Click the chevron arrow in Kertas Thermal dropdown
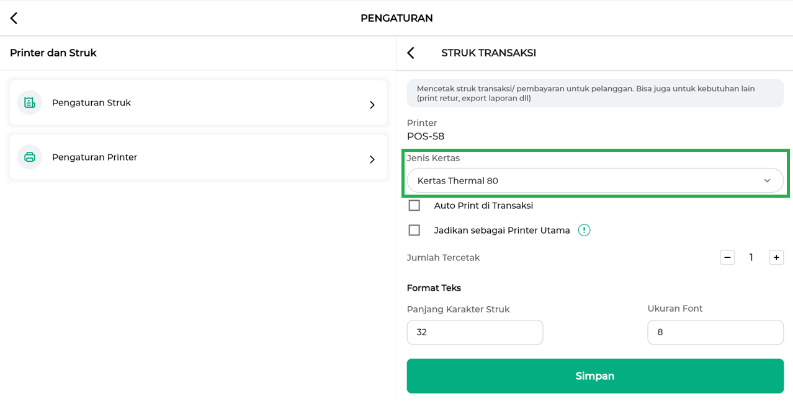 767,181
